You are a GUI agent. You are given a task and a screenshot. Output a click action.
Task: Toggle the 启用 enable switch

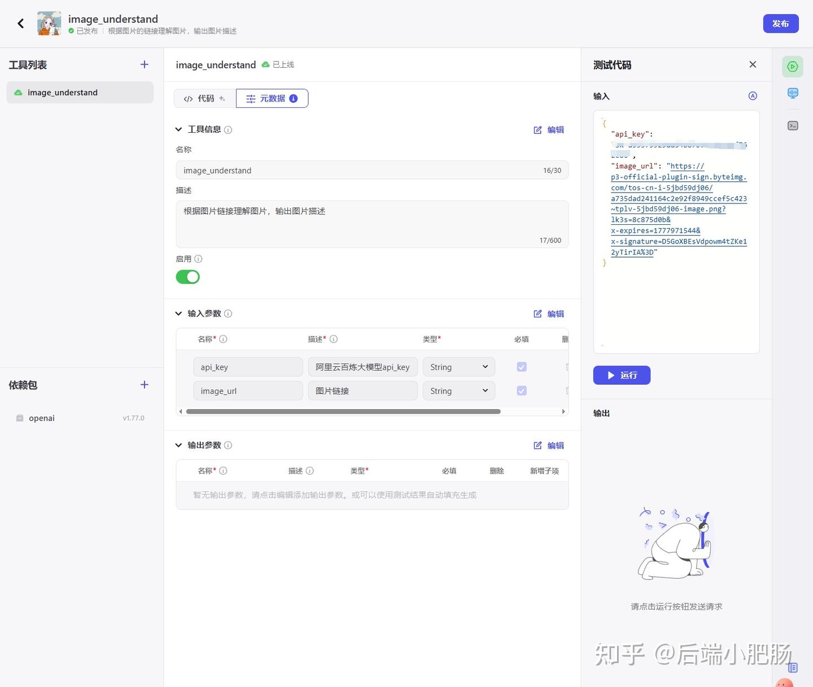[x=188, y=277]
